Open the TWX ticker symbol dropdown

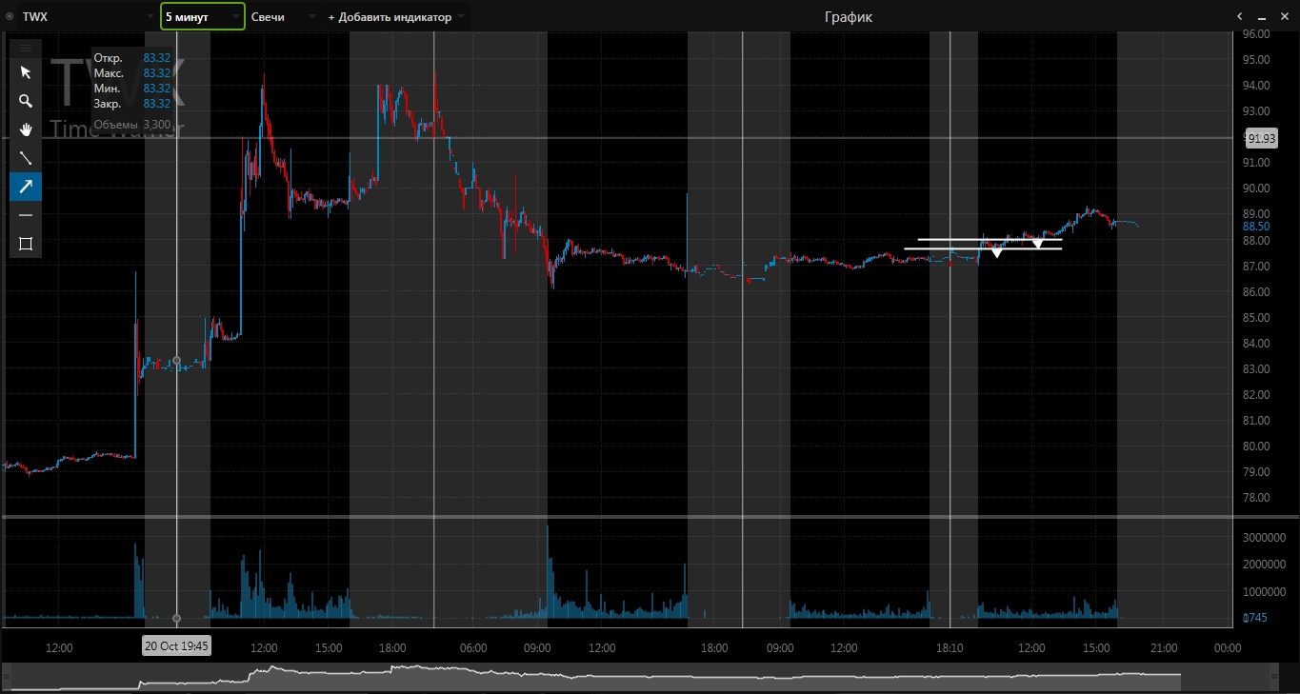click(x=89, y=17)
